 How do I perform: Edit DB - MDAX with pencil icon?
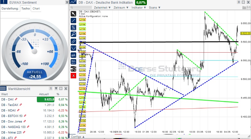tap(18, 110)
